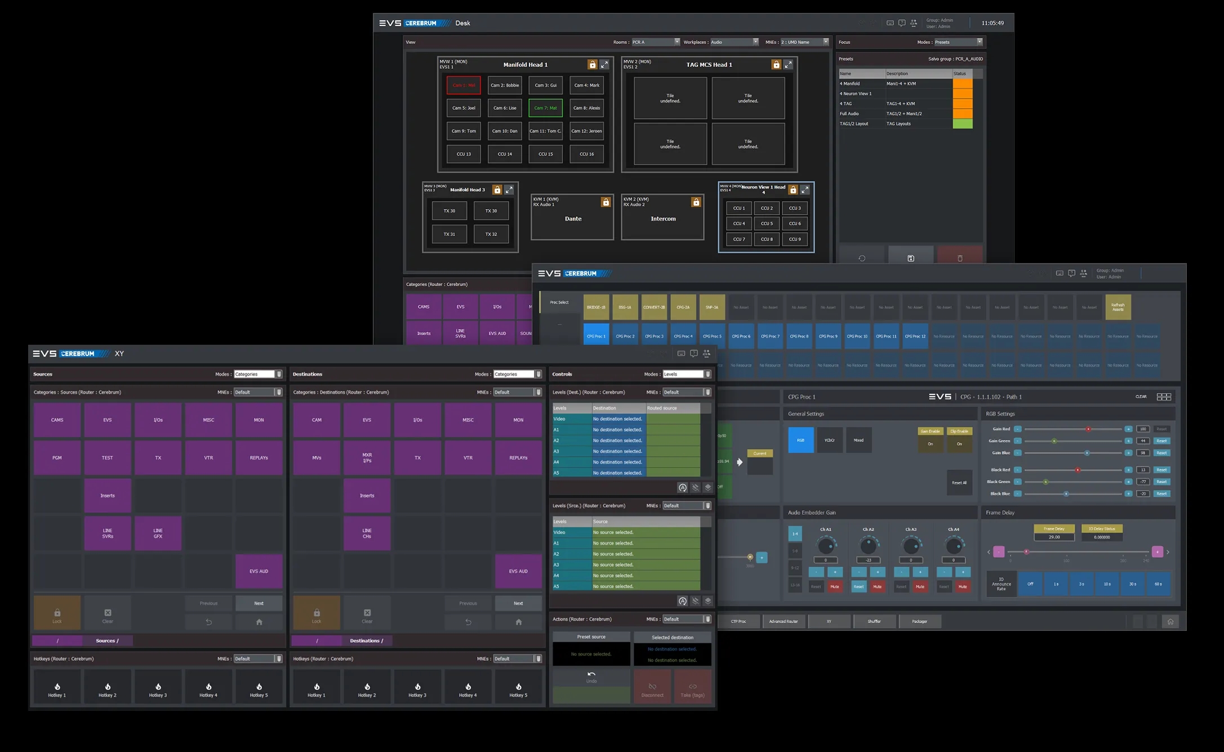Switch to the Packager tab
The width and height of the screenshot is (1224, 752).
[x=919, y=621]
